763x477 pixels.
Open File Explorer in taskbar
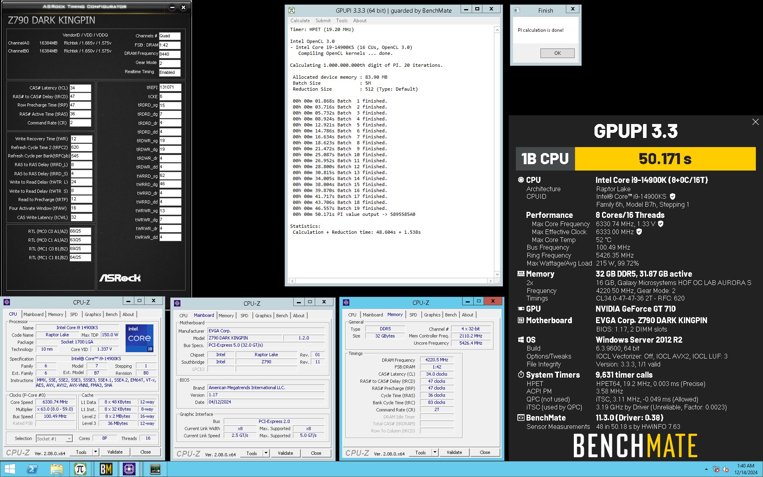tap(56, 469)
